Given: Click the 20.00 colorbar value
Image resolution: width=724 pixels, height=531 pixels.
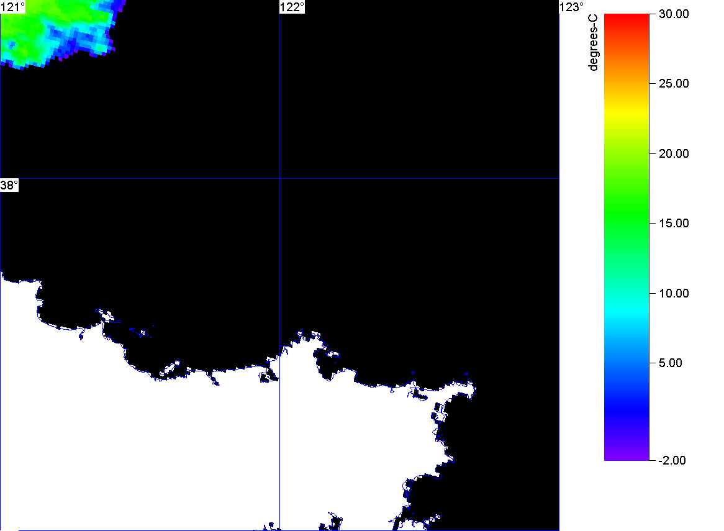Looking at the screenshot, I should click(674, 154).
